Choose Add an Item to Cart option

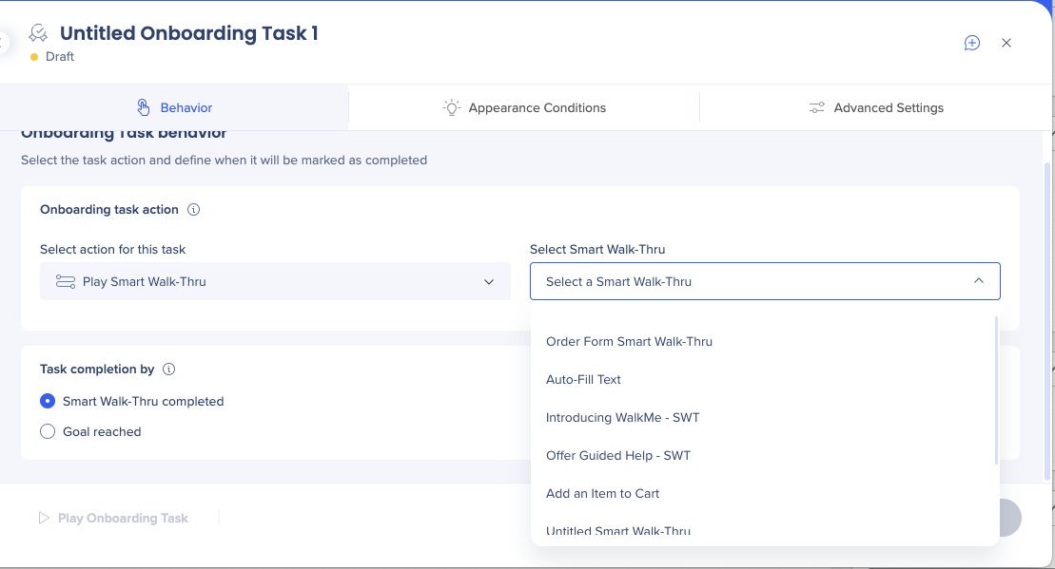[762, 493]
